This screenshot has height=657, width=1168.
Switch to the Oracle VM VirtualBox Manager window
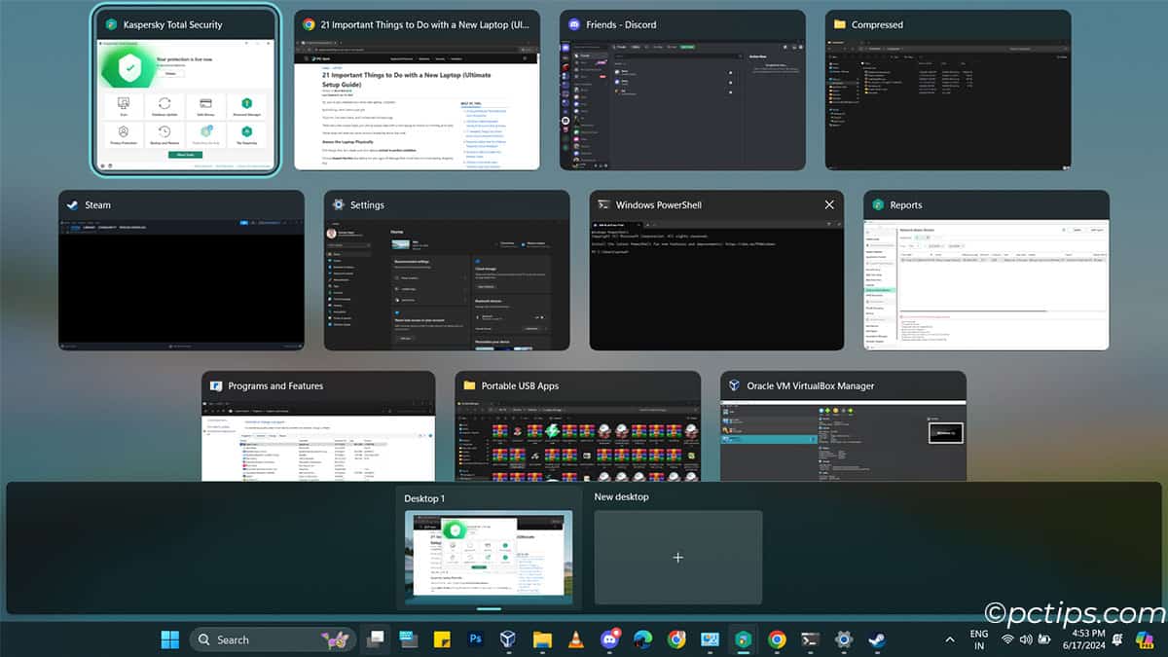(843, 428)
